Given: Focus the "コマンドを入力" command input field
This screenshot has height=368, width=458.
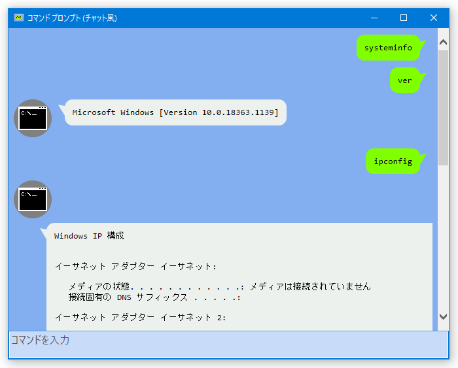Looking at the screenshot, I should (229, 344).
